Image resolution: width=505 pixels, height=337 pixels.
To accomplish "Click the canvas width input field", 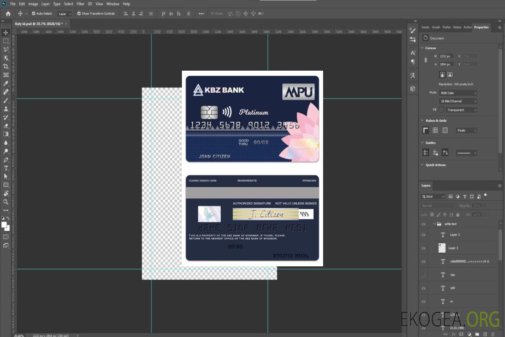I will pyautogui.click(x=446, y=56).
